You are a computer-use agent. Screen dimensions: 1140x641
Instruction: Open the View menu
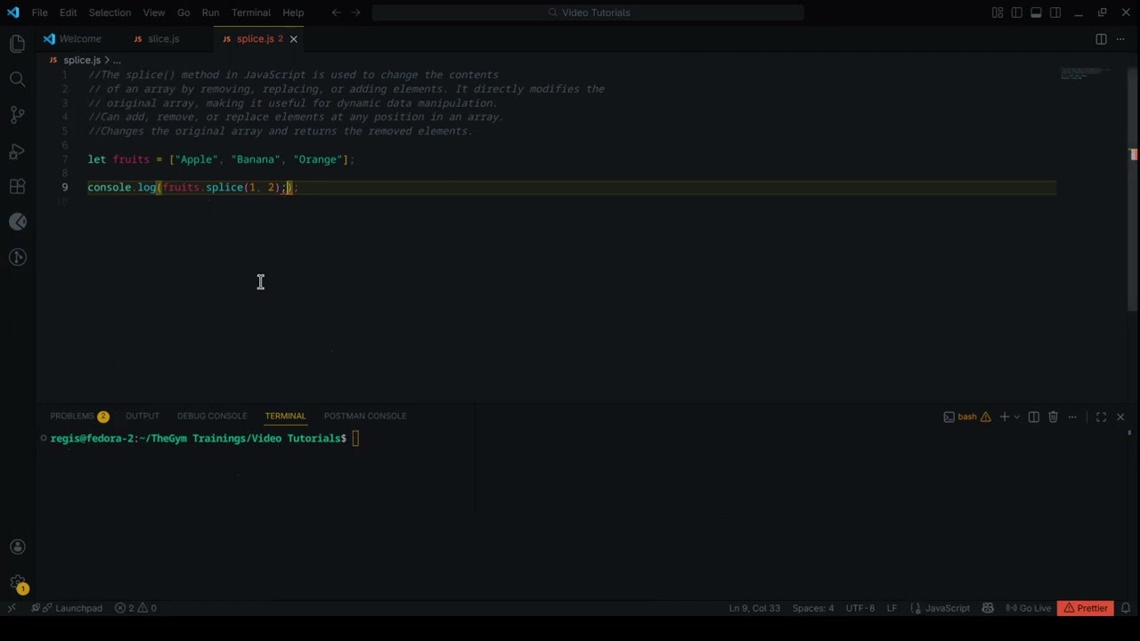point(154,12)
